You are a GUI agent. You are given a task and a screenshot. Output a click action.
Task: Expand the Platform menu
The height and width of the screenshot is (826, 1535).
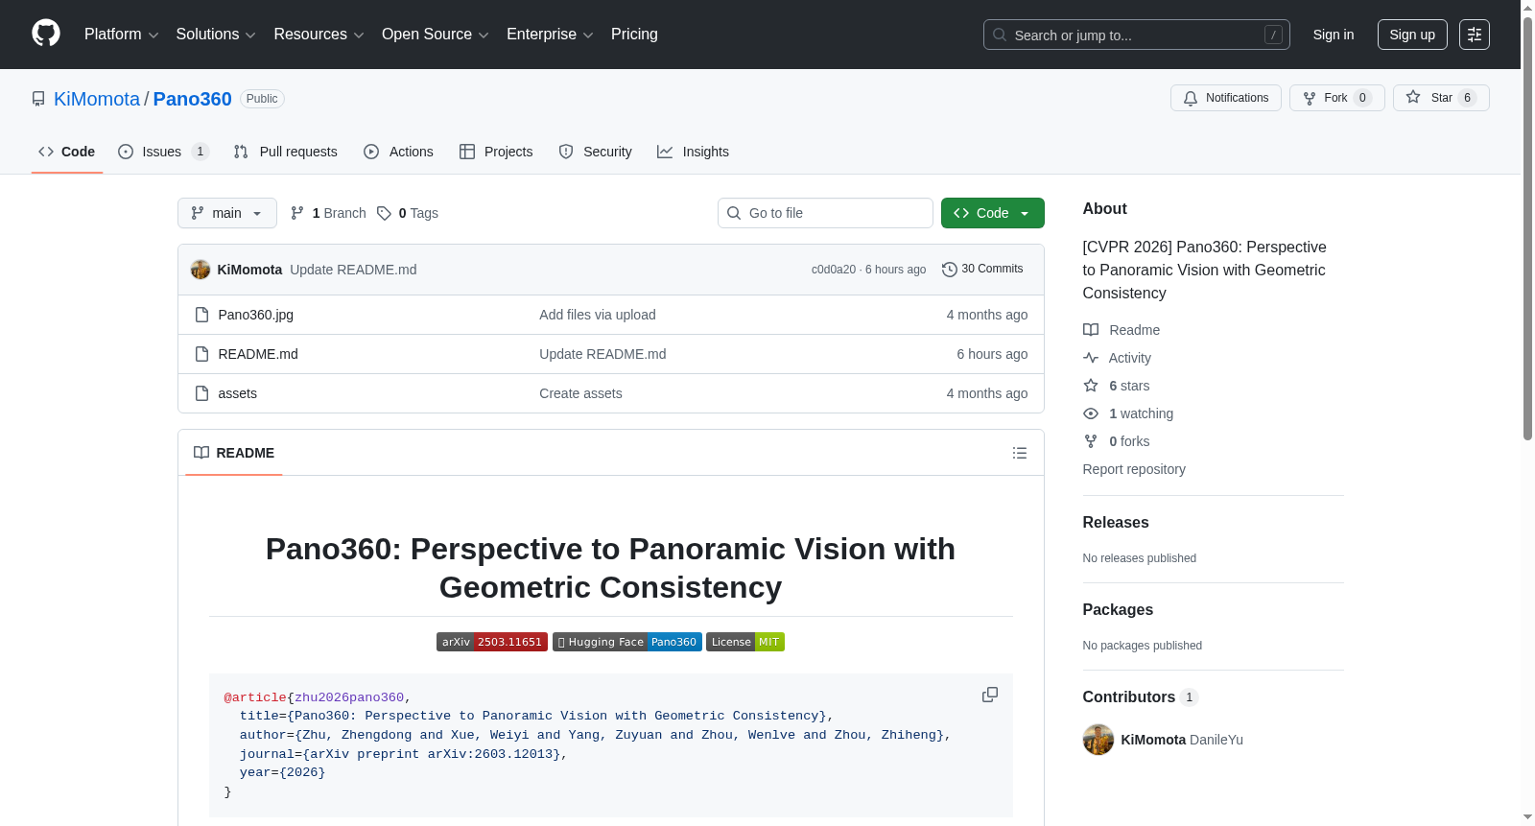click(122, 35)
